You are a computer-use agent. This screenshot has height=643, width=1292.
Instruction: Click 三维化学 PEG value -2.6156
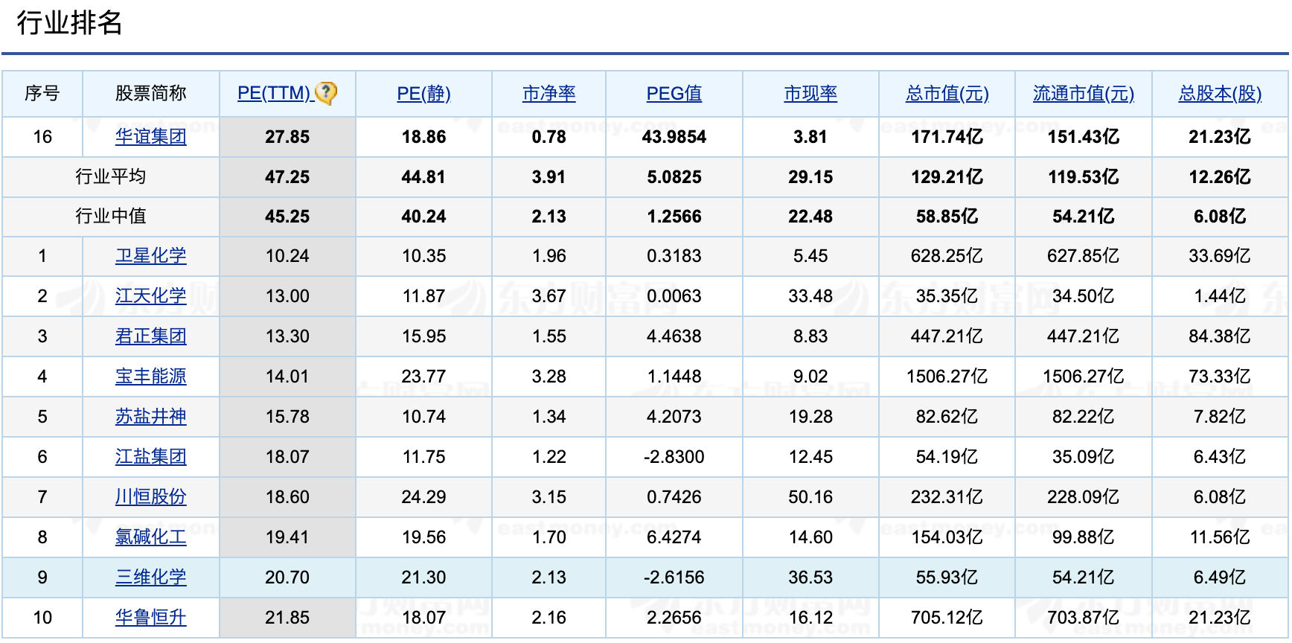point(674,578)
